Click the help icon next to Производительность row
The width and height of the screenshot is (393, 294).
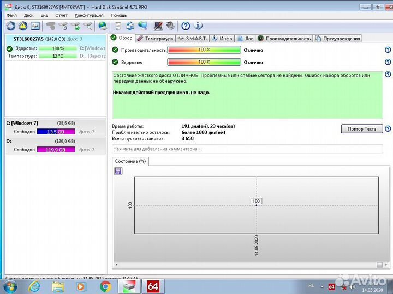point(388,50)
